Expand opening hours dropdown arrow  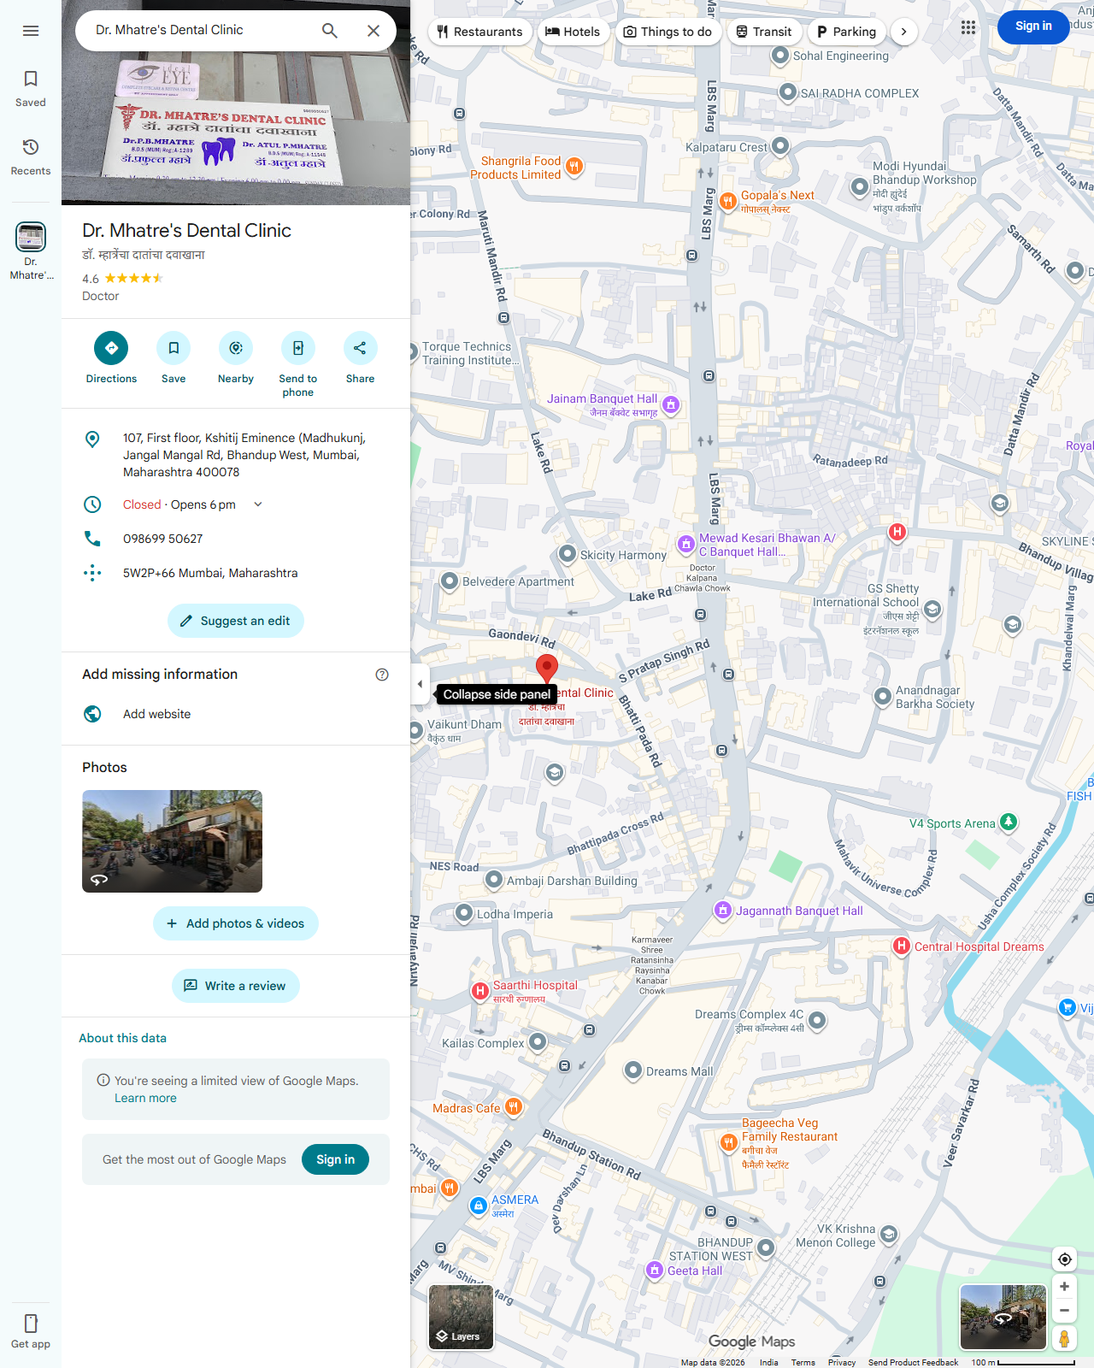coord(258,504)
